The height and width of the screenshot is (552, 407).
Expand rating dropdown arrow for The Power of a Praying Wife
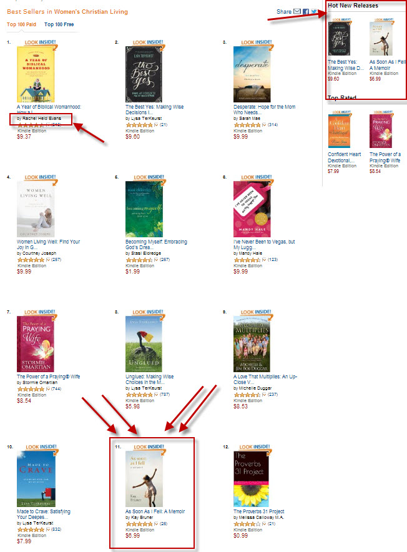coord(48,389)
